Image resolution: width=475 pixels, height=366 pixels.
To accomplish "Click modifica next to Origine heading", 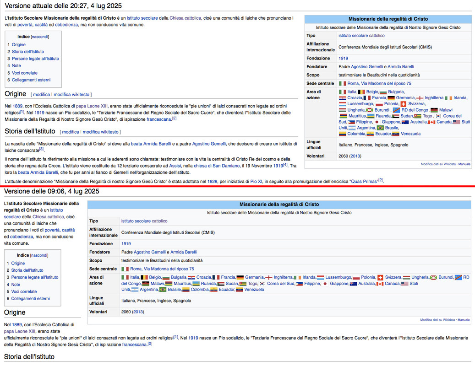I will 42,95.
